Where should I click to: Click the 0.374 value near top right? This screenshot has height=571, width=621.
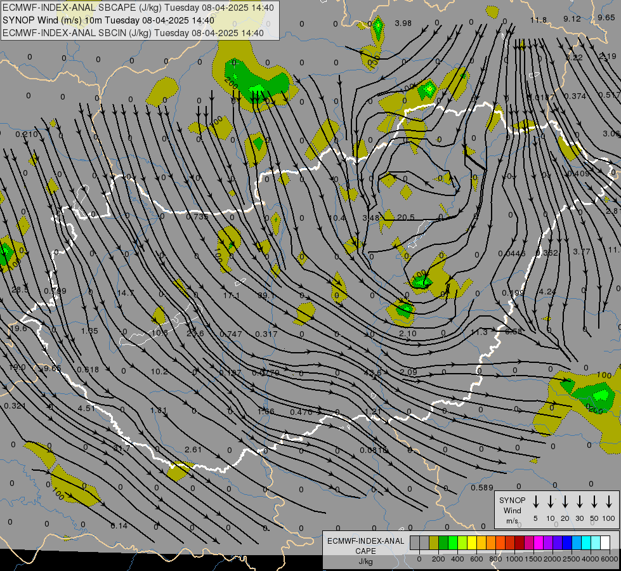pyautogui.click(x=575, y=96)
